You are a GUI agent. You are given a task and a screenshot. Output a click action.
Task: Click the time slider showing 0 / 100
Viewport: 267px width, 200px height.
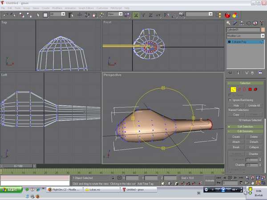[18, 166]
